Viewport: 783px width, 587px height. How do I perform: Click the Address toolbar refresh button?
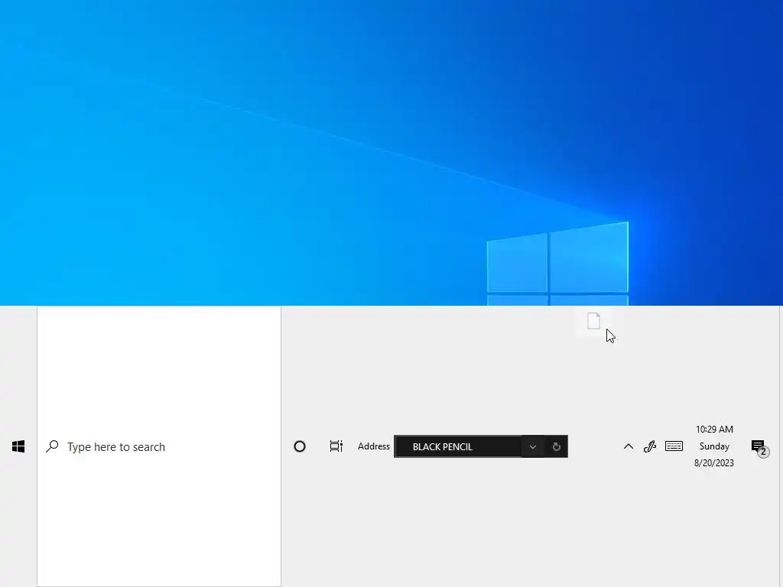click(557, 446)
